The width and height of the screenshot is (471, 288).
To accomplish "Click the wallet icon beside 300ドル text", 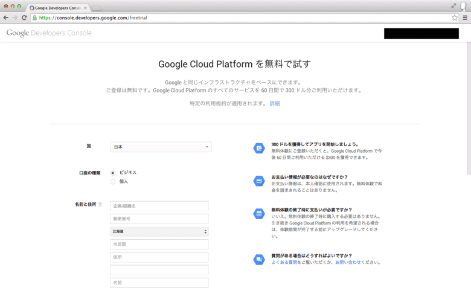I will click(259, 148).
